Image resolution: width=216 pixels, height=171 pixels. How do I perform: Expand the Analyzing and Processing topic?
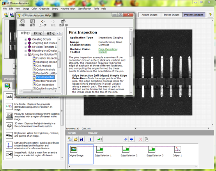pos(26,43)
